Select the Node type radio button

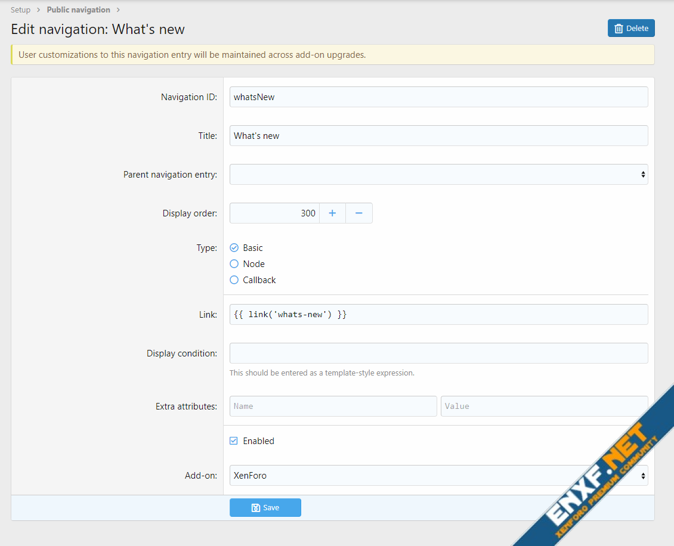pyautogui.click(x=234, y=264)
